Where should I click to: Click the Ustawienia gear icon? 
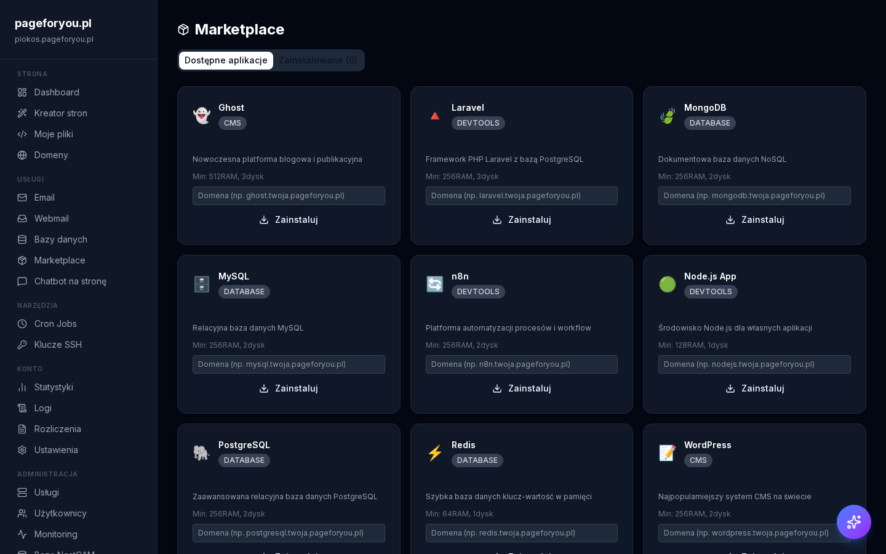tap(22, 450)
